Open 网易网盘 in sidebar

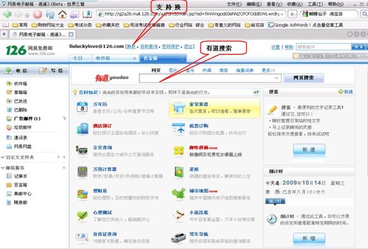point(23,147)
